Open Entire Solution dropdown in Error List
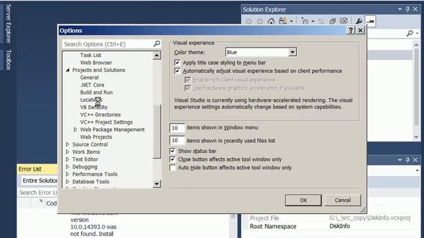Viewport: 424px width, 238px height. tap(40, 180)
